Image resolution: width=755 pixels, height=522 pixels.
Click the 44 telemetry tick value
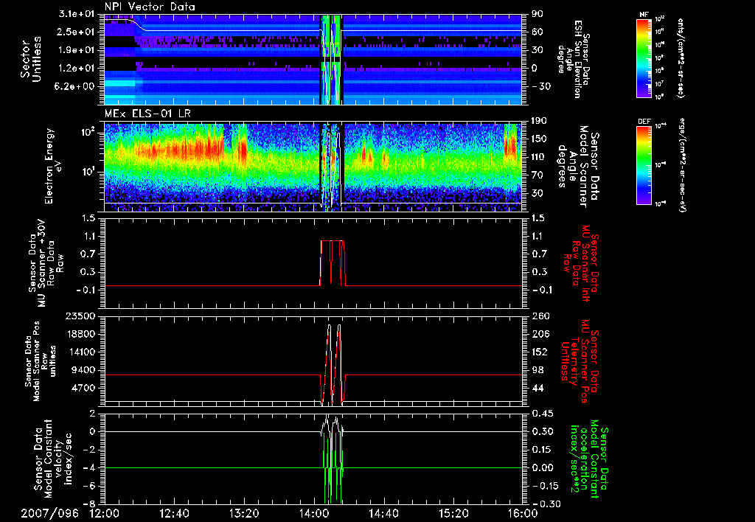[x=537, y=388]
